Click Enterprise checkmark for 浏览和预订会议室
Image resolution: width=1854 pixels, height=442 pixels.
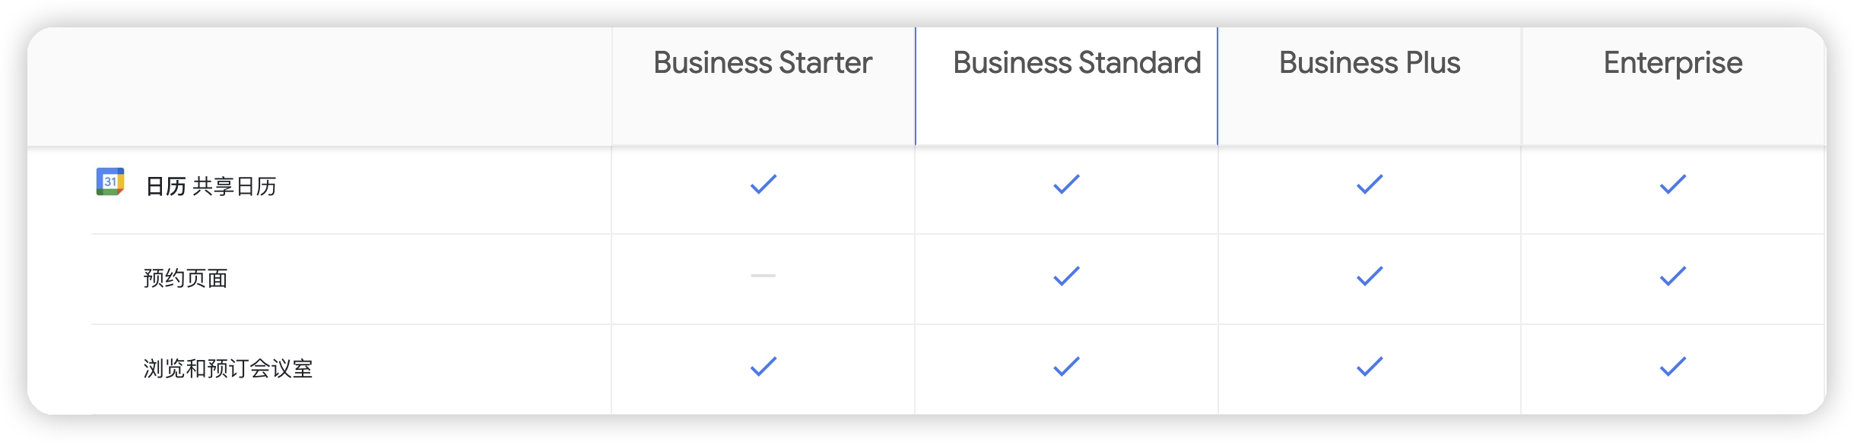1673,367
